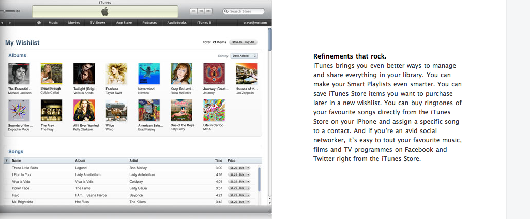Click the Songs list scrollbar thumb
Screen dimensions: 530x219
[260, 180]
